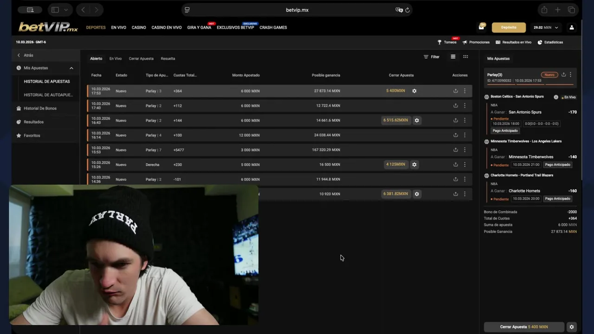Switch to the Resuelta tab
This screenshot has height=334, width=594.
168,58
